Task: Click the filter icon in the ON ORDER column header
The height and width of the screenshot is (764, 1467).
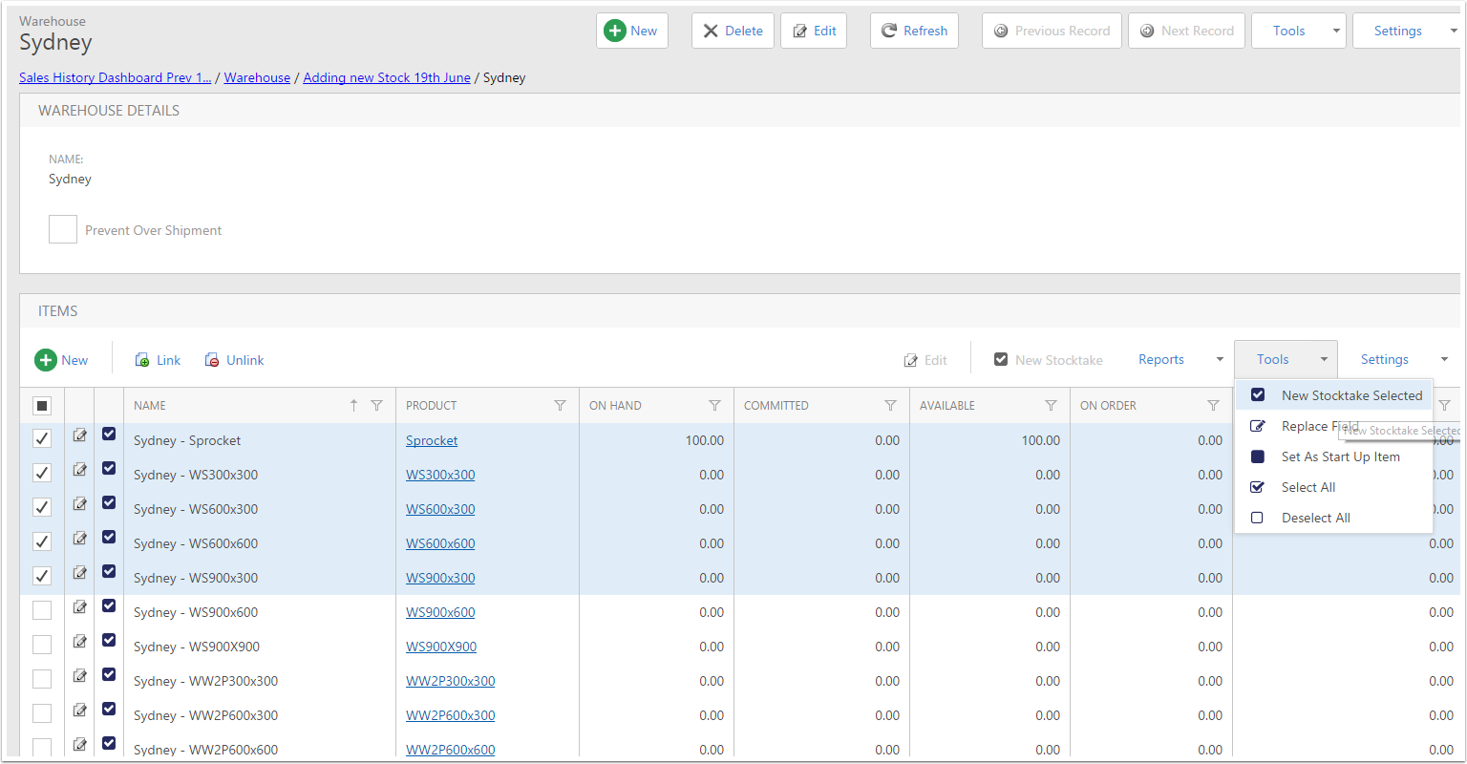Action: 1213,406
